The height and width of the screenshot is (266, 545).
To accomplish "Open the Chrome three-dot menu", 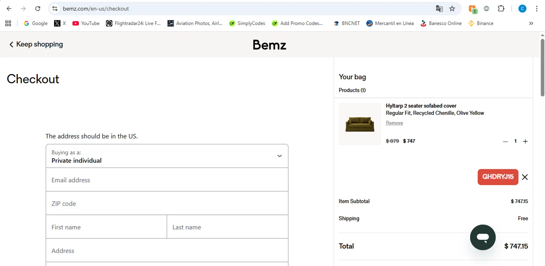I will coord(537,9).
